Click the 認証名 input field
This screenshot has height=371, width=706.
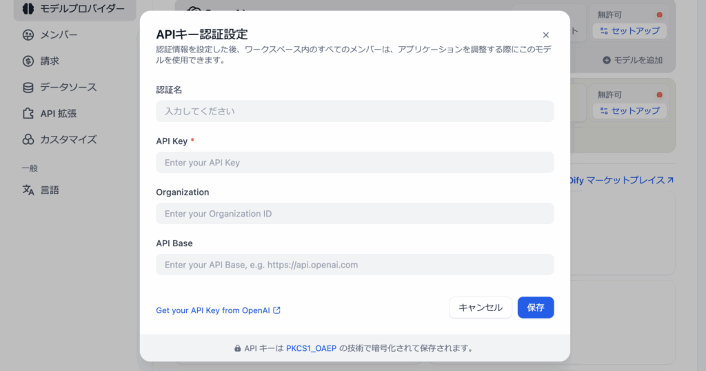(354, 111)
